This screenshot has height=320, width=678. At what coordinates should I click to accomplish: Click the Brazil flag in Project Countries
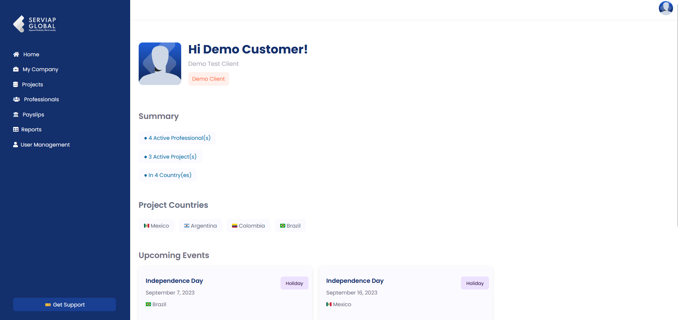pos(283,226)
